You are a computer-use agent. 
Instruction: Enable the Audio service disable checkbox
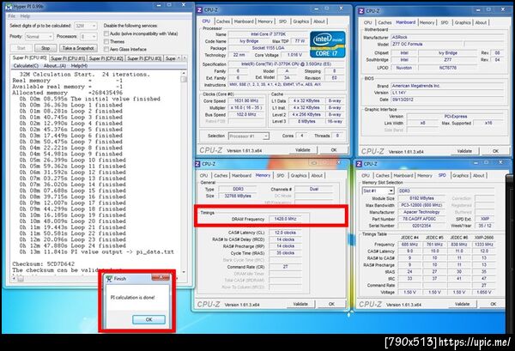(x=106, y=33)
